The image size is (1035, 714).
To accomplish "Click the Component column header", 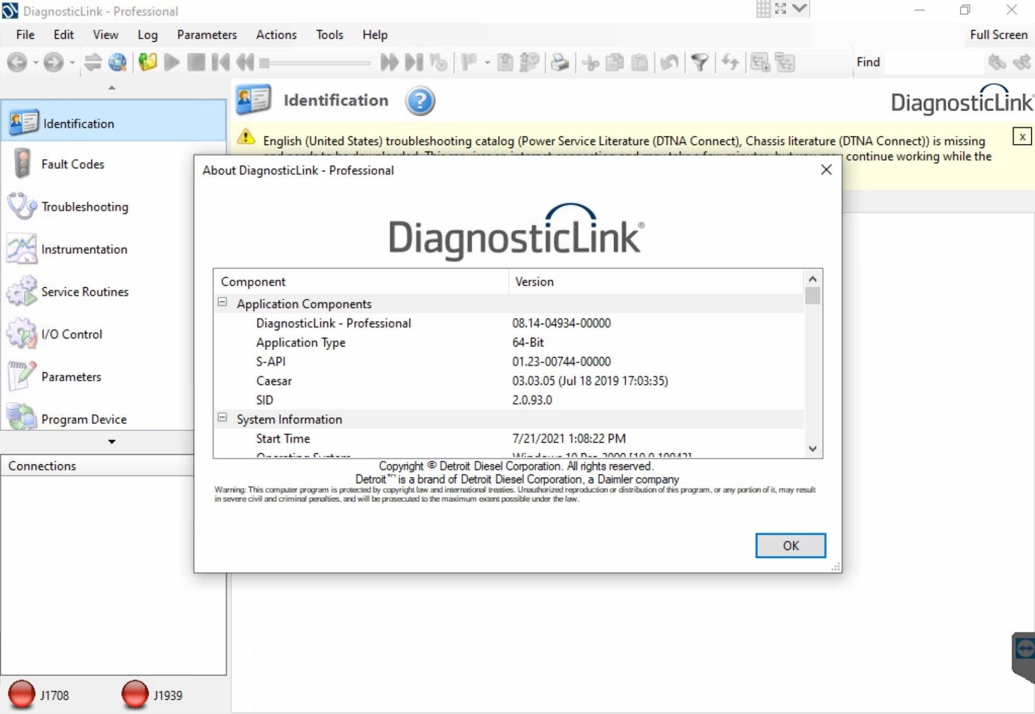I will [361, 281].
